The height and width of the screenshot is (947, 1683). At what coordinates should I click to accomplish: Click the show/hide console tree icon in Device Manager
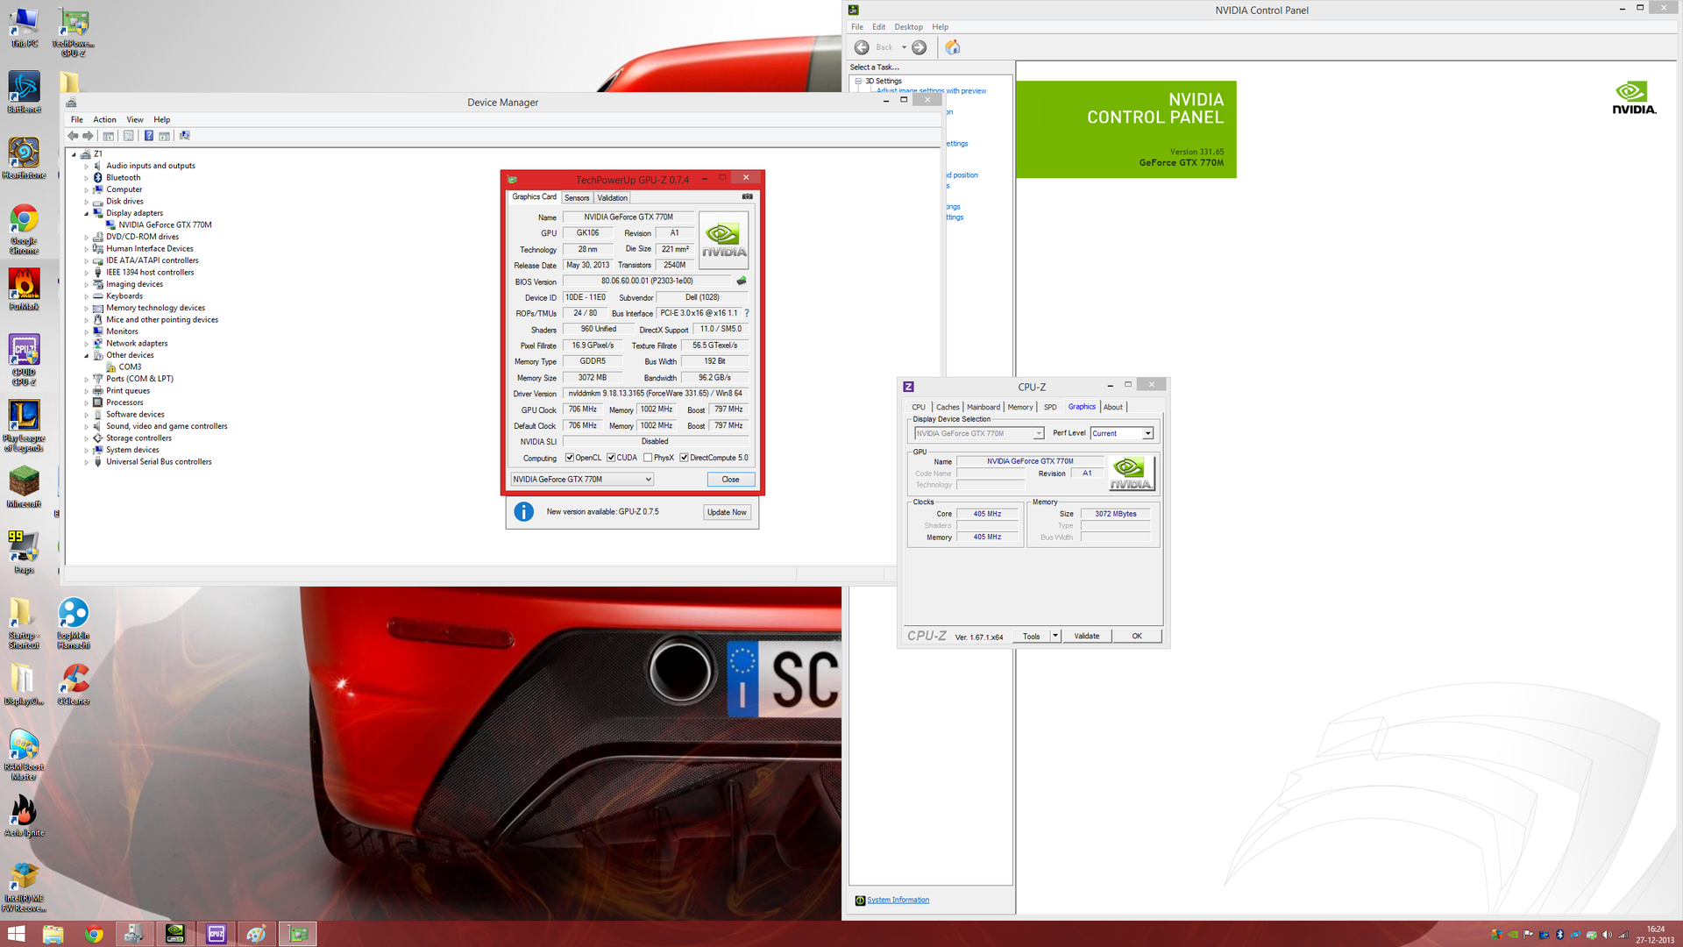[x=109, y=136]
